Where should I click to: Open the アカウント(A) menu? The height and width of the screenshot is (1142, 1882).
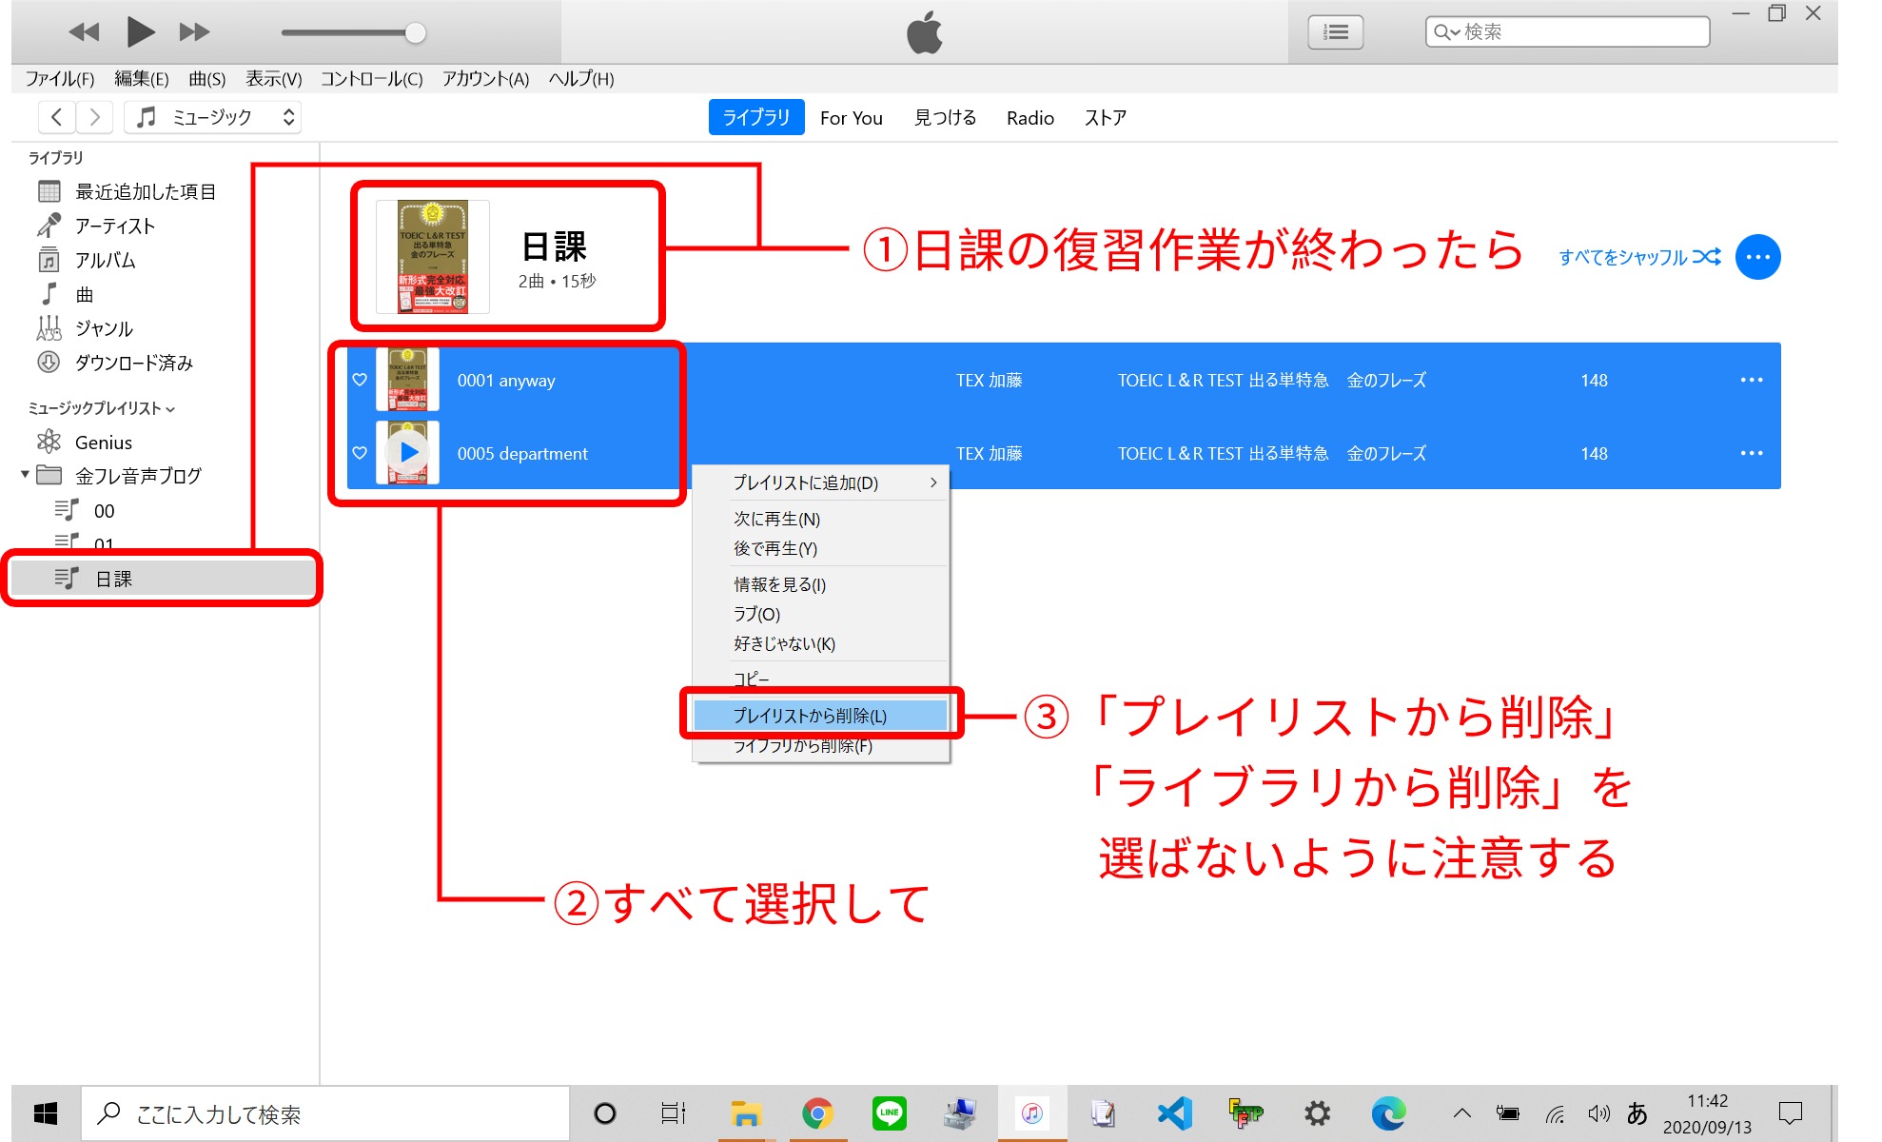(485, 79)
